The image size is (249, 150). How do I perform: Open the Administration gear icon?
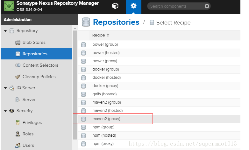pos(133,6)
